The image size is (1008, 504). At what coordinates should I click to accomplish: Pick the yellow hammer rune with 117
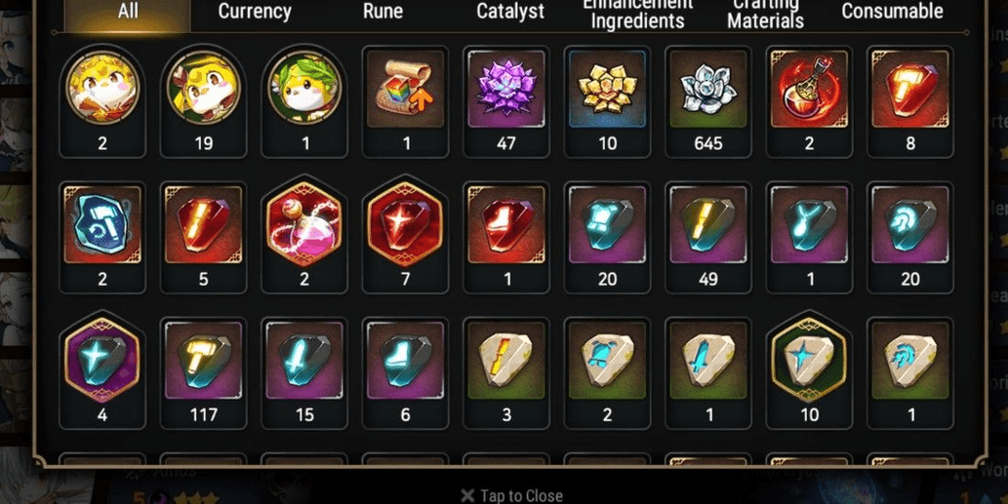tap(203, 373)
